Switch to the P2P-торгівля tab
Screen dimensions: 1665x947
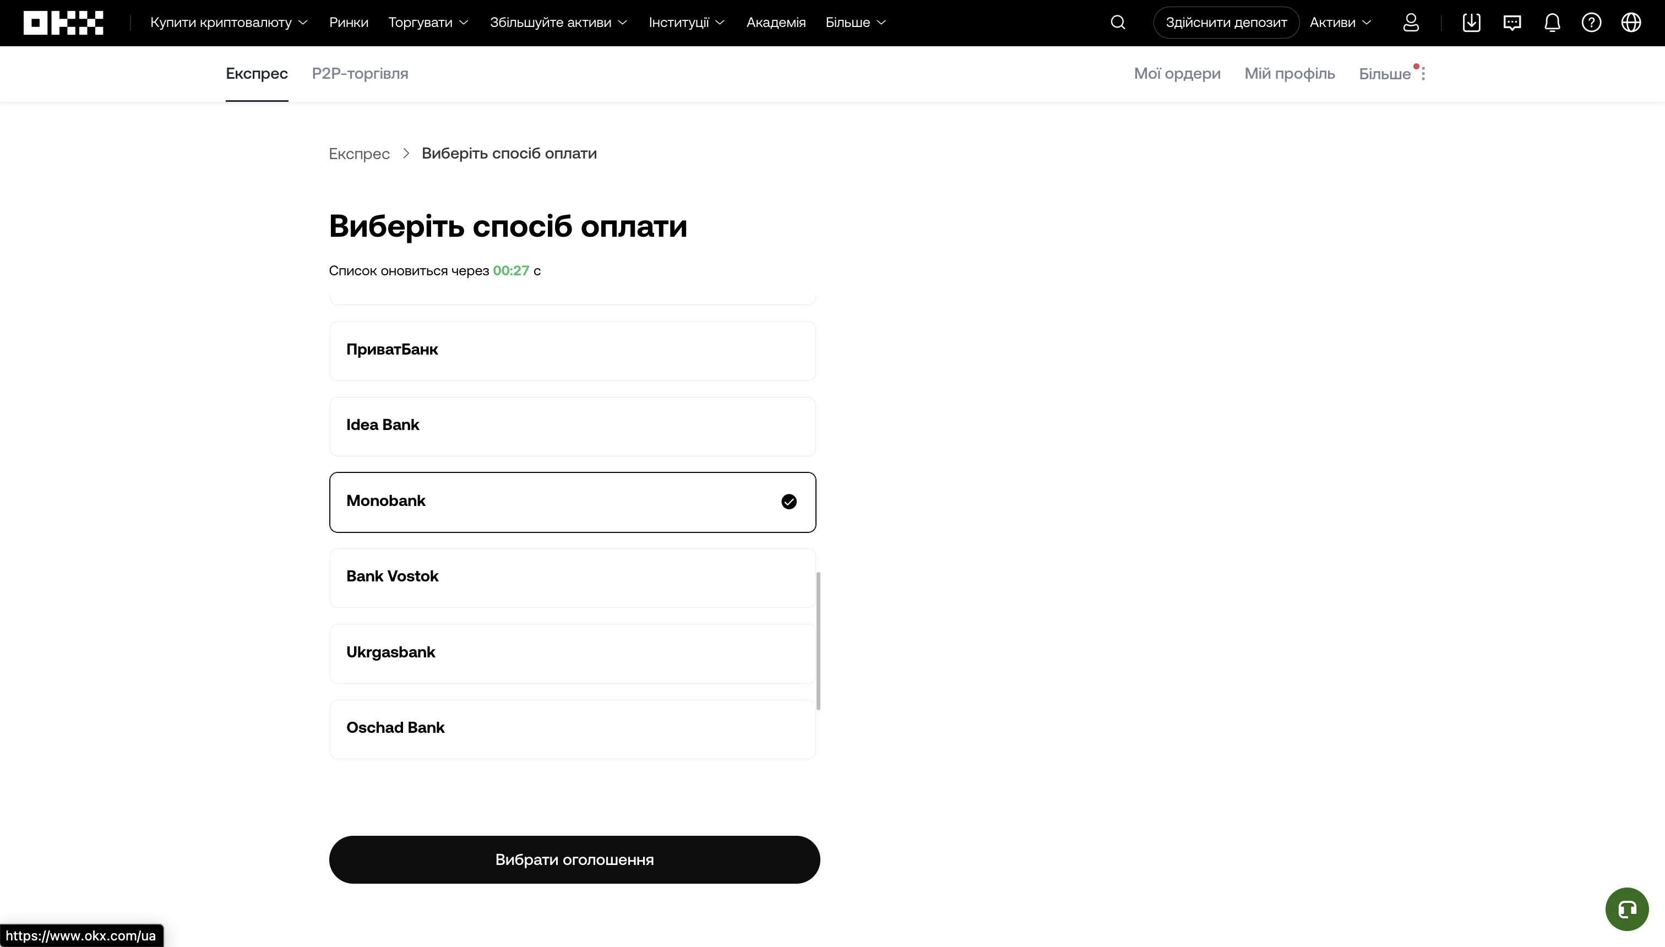tap(360, 73)
